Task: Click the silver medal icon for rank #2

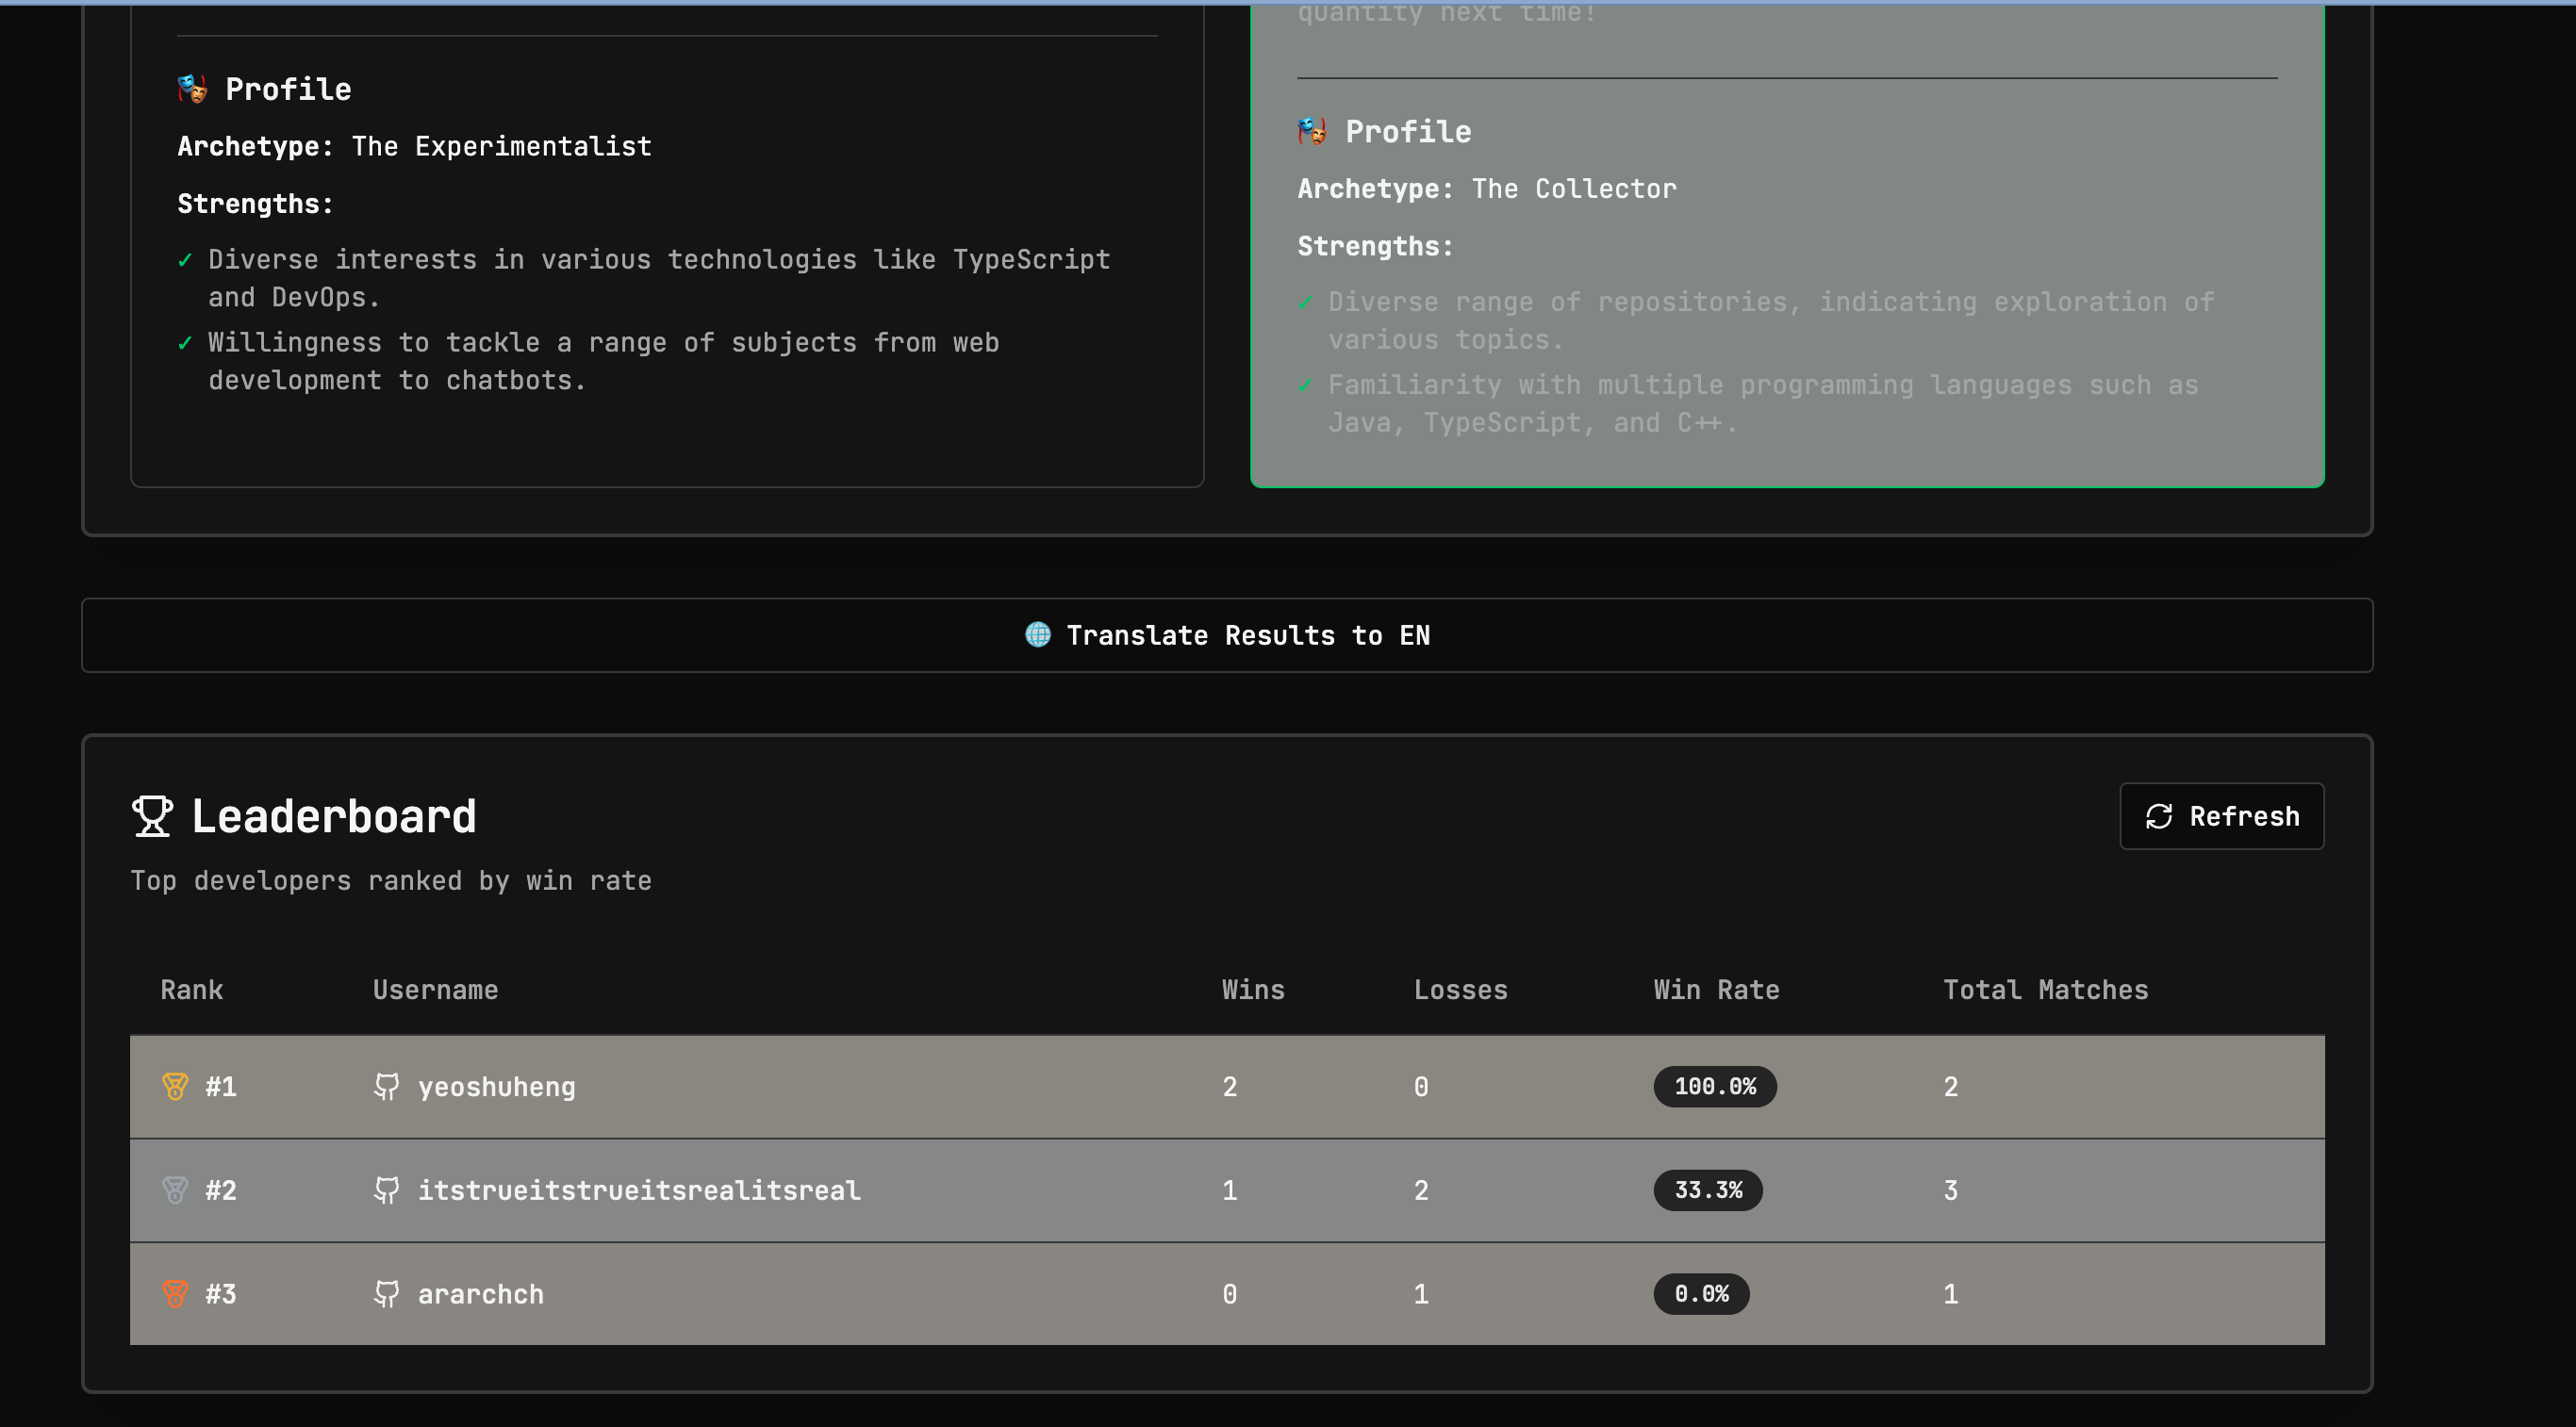Action: click(175, 1190)
